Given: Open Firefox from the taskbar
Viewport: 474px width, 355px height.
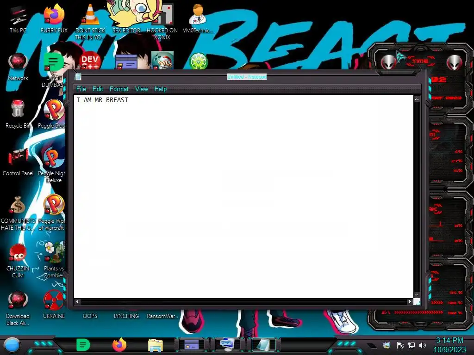Looking at the screenshot, I should coord(119,345).
